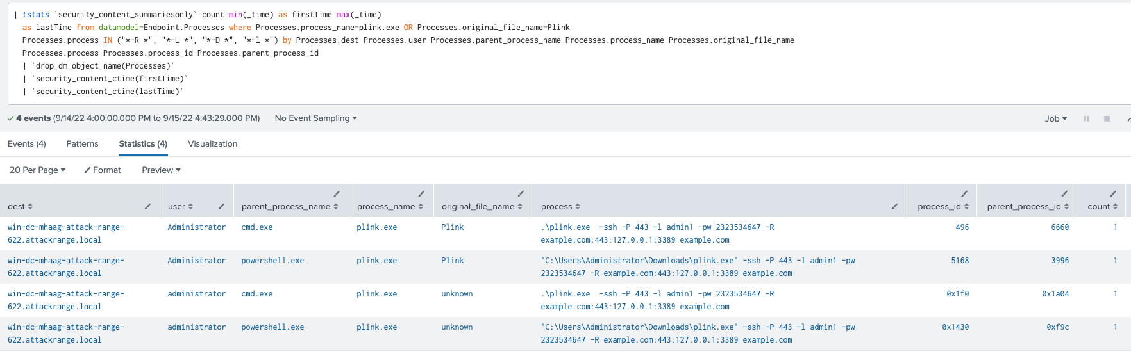Click parent_process_id value 0xf9c
The height and width of the screenshot is (356, 1131).
click(x=1058, y=327)
